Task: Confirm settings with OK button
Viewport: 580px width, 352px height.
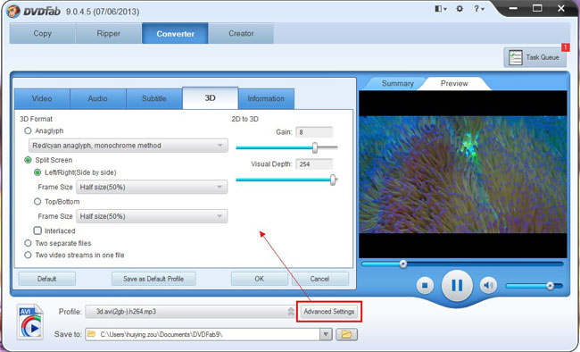Action: tap(260, 279)
